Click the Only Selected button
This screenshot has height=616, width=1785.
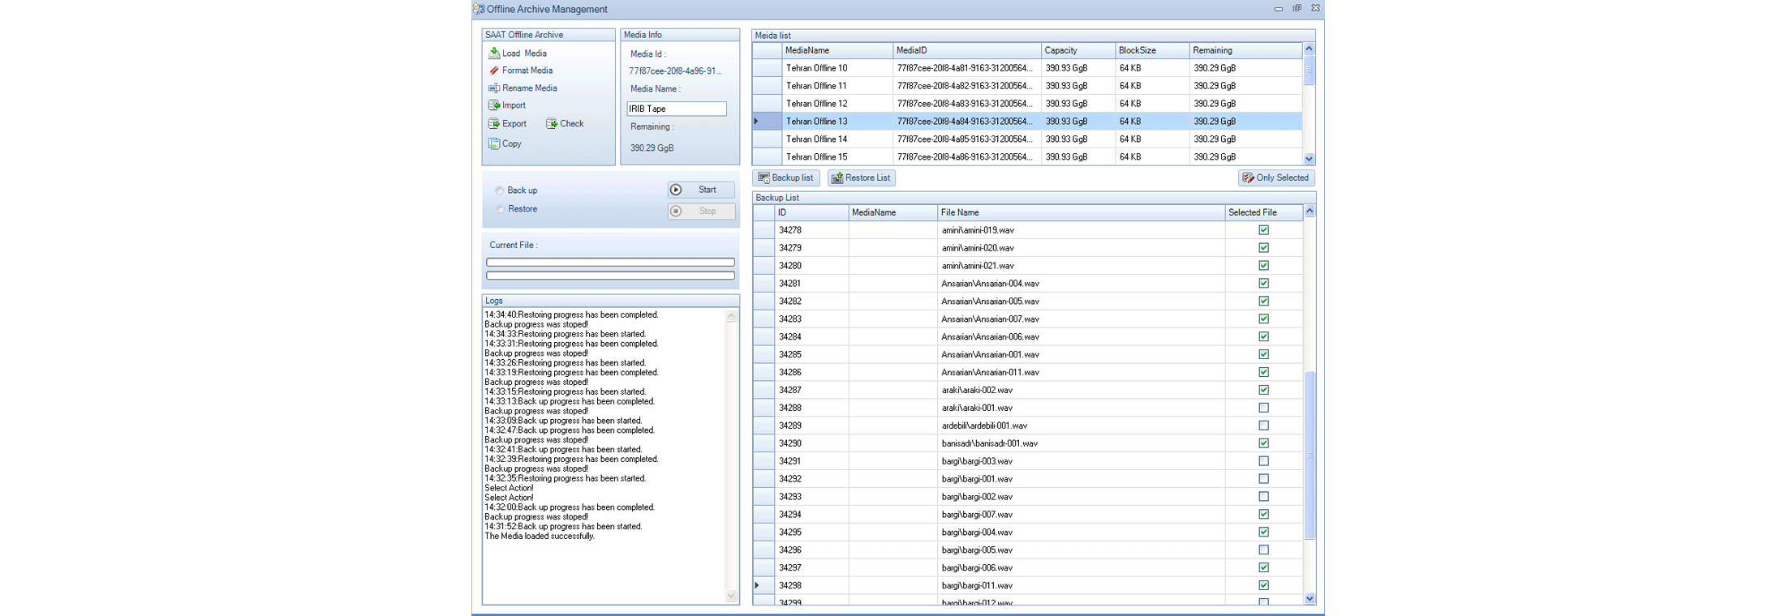point(1275,178)
